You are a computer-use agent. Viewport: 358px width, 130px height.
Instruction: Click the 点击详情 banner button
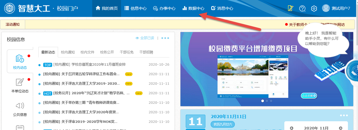pyautogui.click(x=309, y=96)
